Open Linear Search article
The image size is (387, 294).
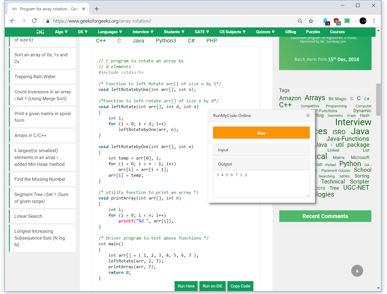tap(43, 216)
